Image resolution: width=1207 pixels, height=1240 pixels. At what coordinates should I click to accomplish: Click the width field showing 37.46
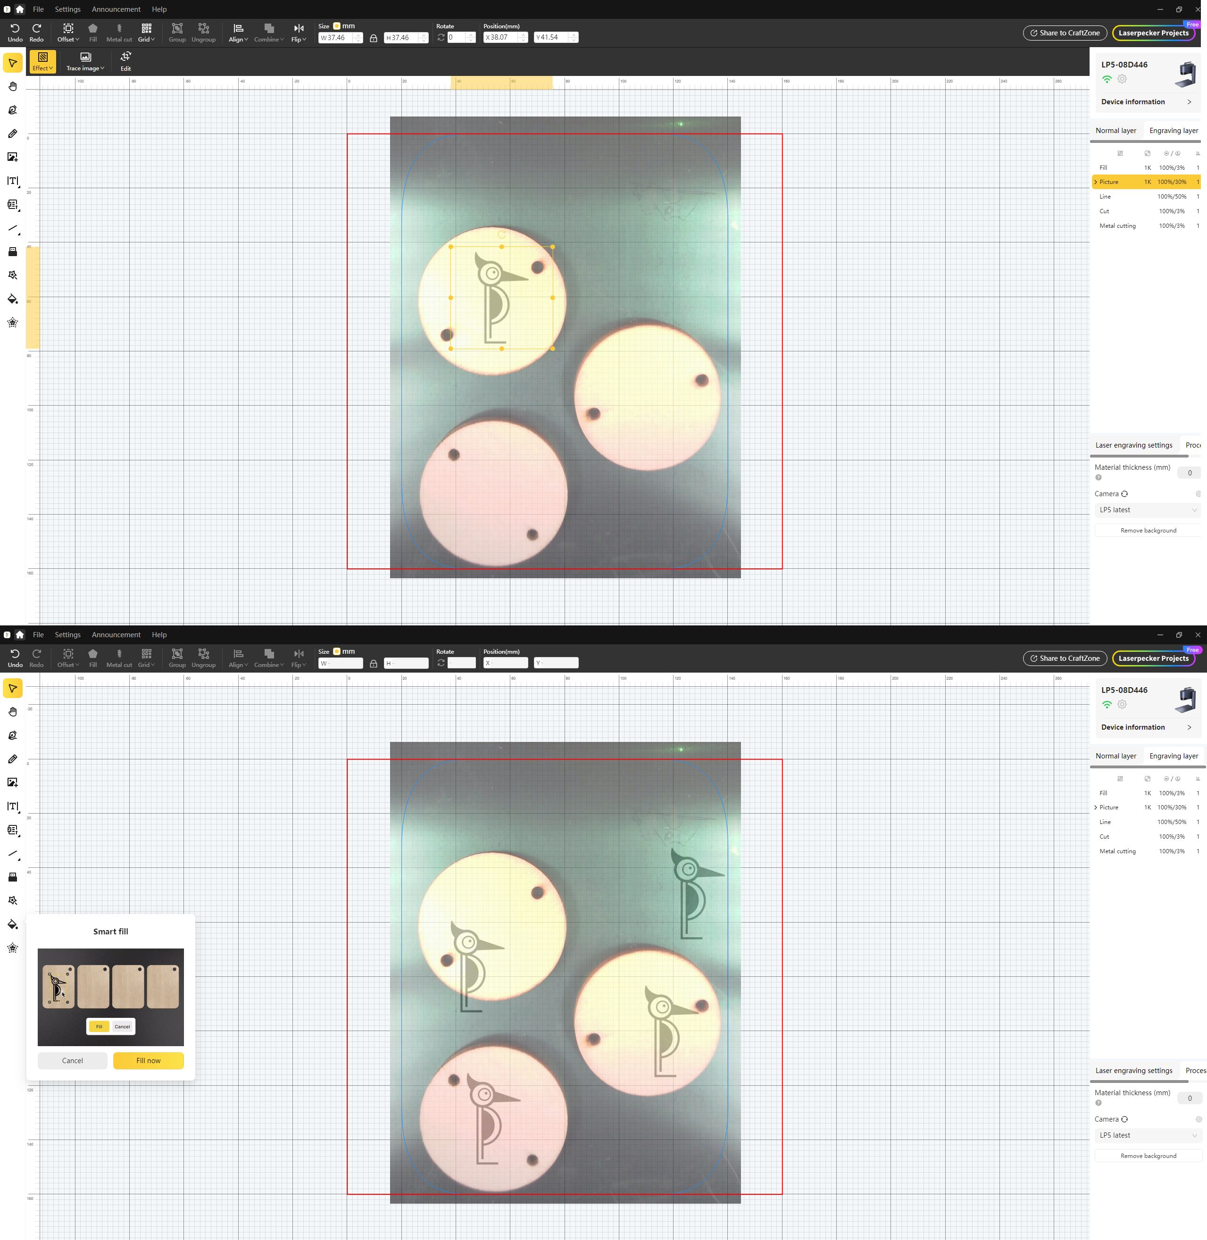click(x=336, y=38)
